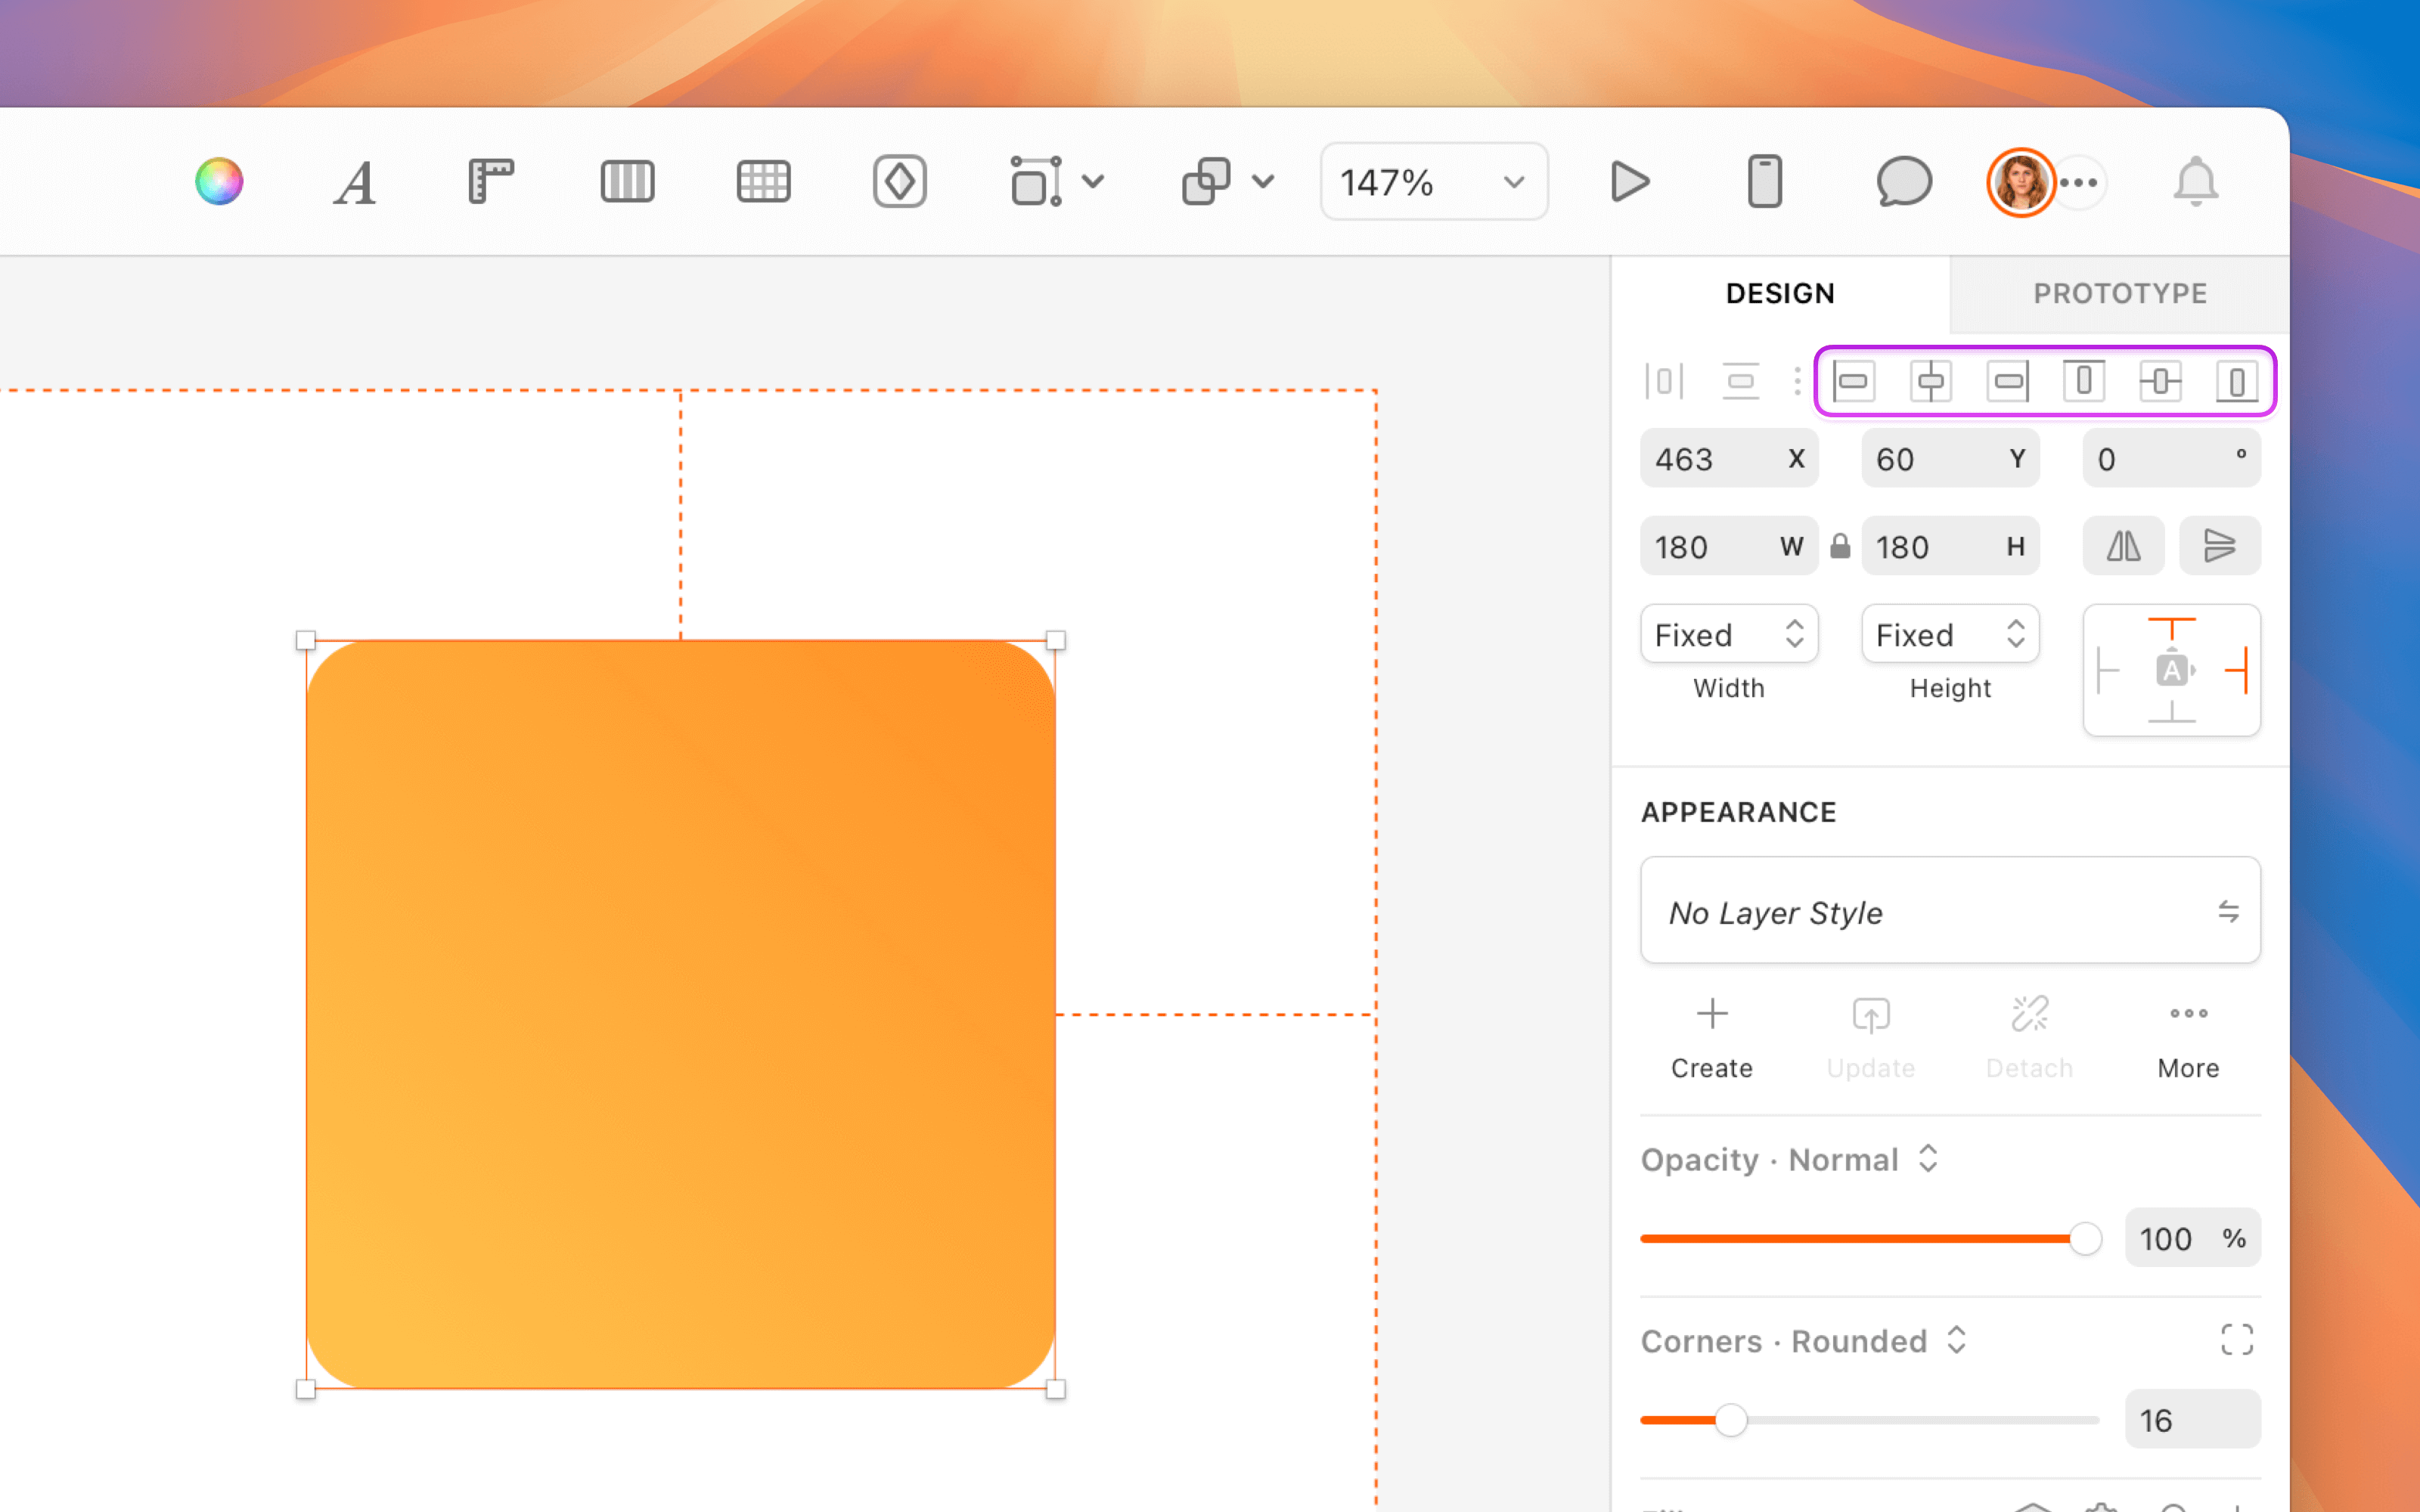Preview the prototype with the play button
Viewport: 2420px width, 1512px height.
tap(1629, 181)
